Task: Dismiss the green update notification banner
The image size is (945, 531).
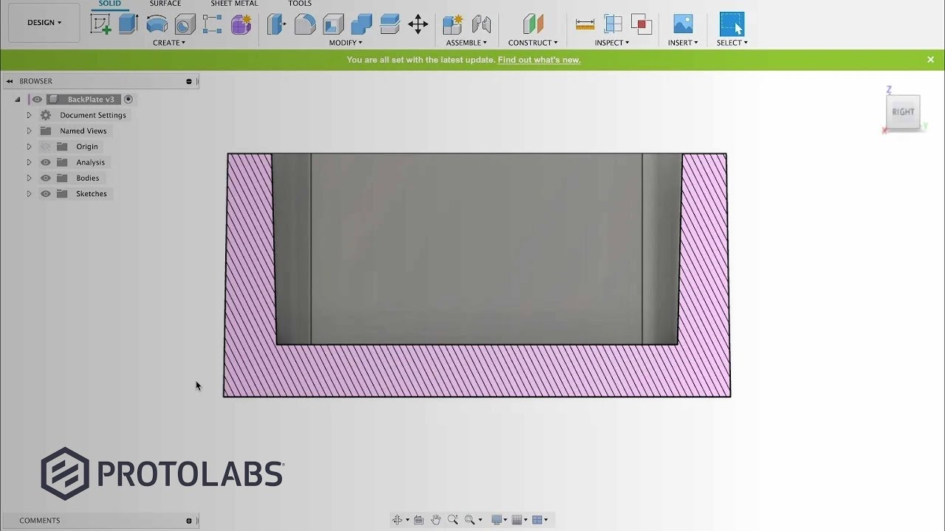Action: (x=930, y=60)
